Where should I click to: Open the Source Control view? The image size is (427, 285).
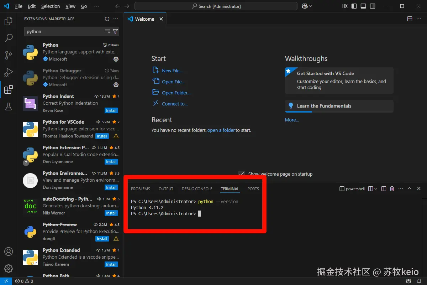point(9,55)
